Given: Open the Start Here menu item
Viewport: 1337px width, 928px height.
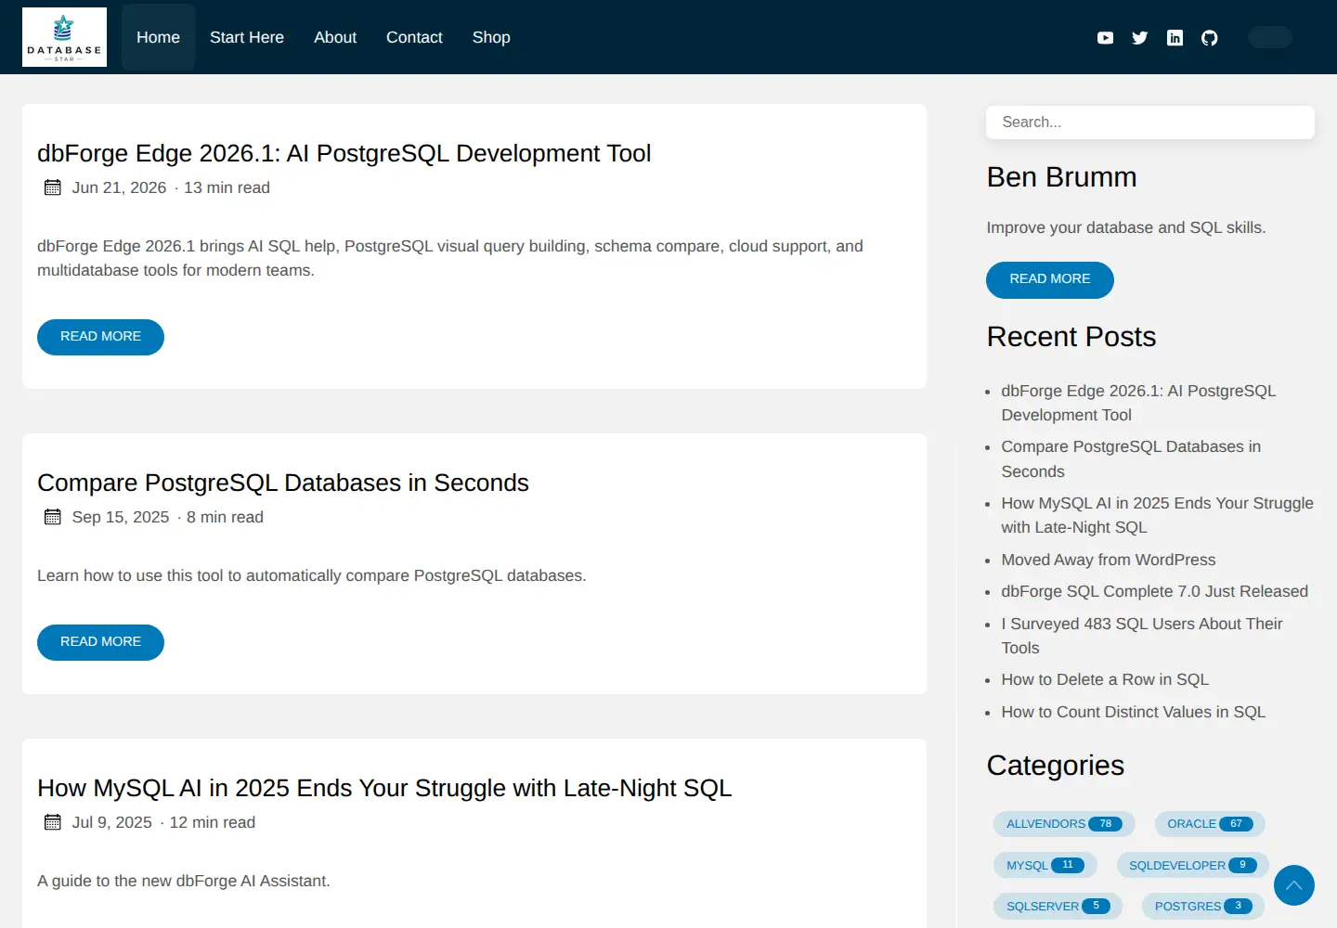Looking at the screenshot, I should coord(247,37).
